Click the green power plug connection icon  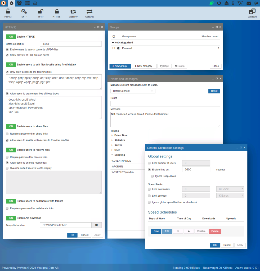click(211, 3)
